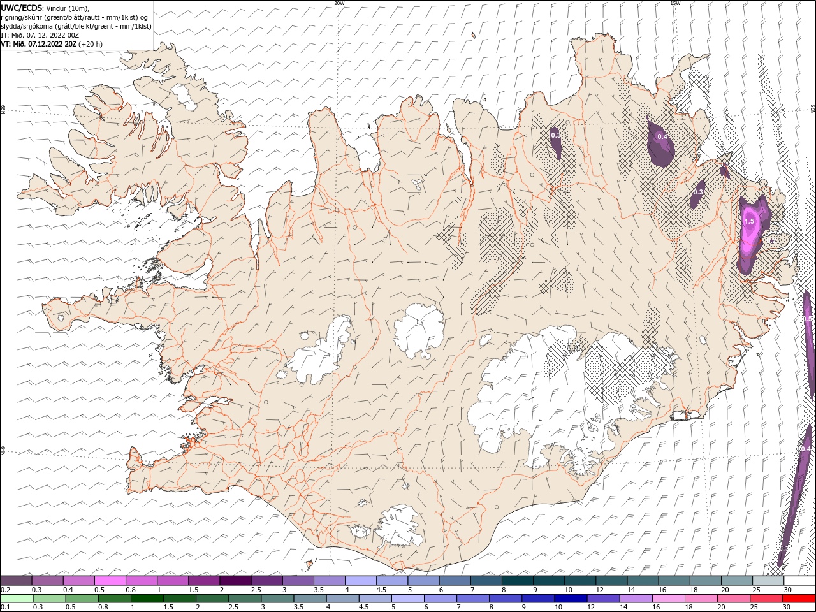Viewport: 816px width, 612px height.
Task: Pick the lower-scale 20–25 rose pink swatch
Action: (734, 599)
